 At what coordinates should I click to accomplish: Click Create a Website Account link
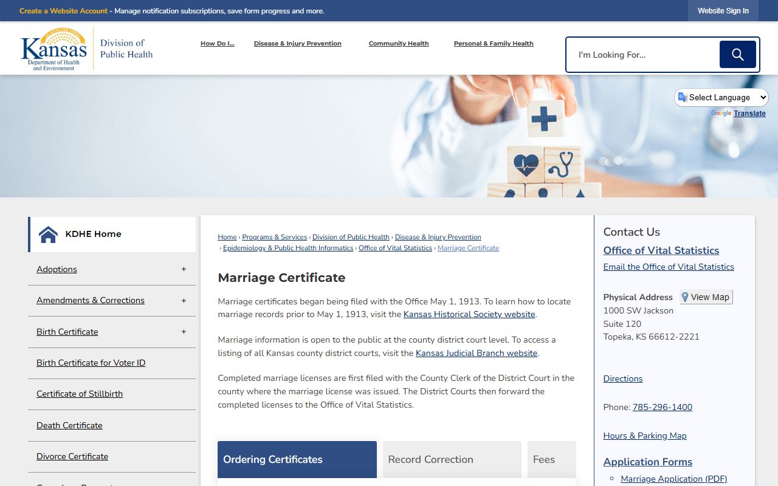click(63, 11)
